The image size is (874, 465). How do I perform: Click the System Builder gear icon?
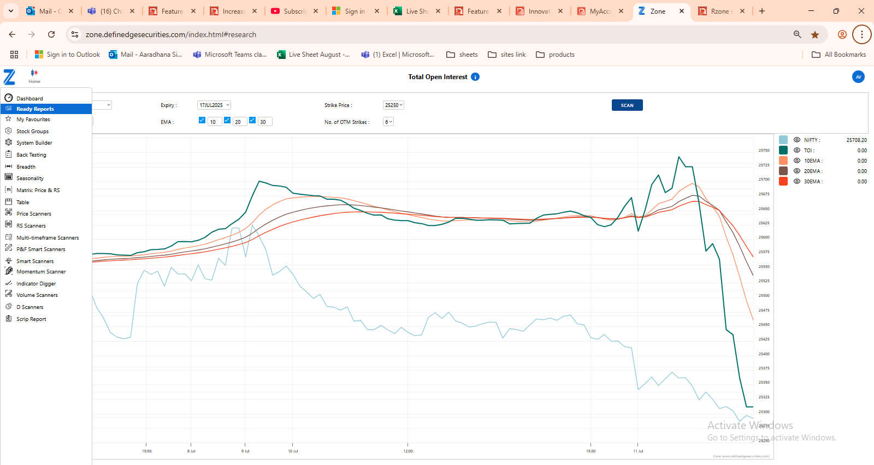pos(9,142)
